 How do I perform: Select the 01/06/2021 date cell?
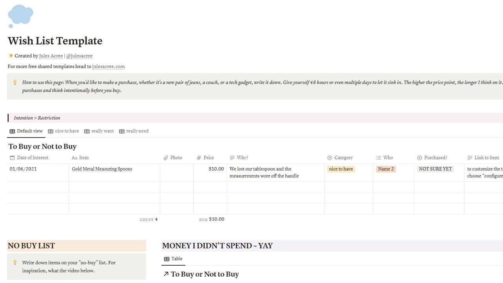[x=23, y=169]
